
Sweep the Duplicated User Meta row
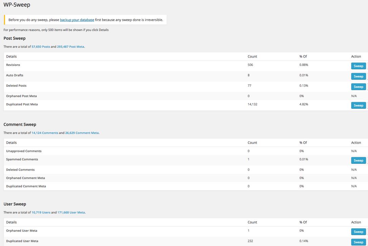click(359, 242)
